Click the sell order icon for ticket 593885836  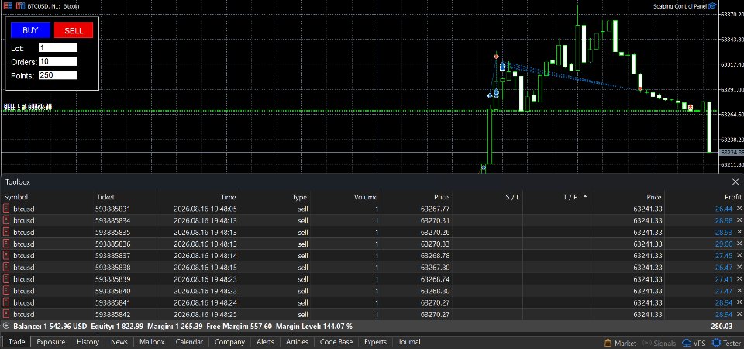6,244
